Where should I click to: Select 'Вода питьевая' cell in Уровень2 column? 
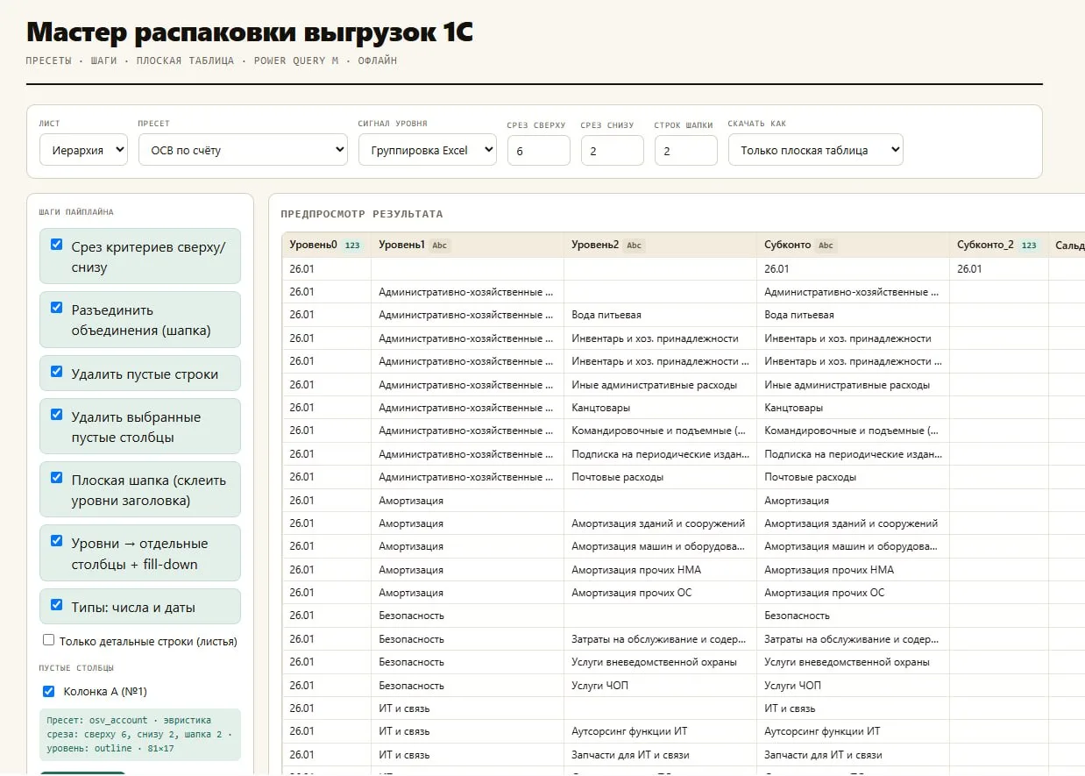point(661,315)
